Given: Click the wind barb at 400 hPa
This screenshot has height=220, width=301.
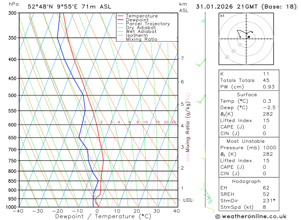Looking at the screenshot, I should (x=200, y=63).
